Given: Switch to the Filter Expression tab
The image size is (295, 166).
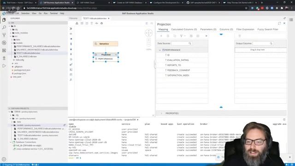Looking at the screenshot, I should pos(245,30).
